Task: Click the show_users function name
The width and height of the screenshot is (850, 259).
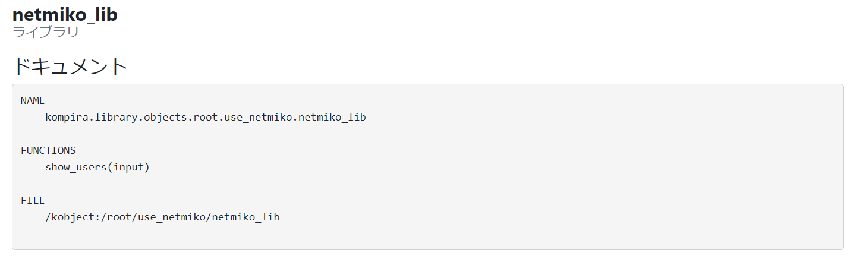Action: tap(76, 167)
